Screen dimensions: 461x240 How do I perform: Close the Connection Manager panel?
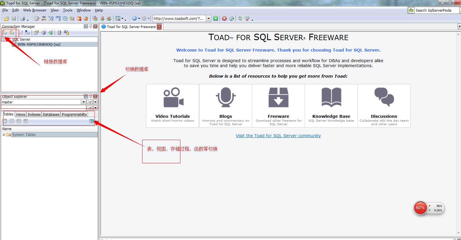click(95, 26)
